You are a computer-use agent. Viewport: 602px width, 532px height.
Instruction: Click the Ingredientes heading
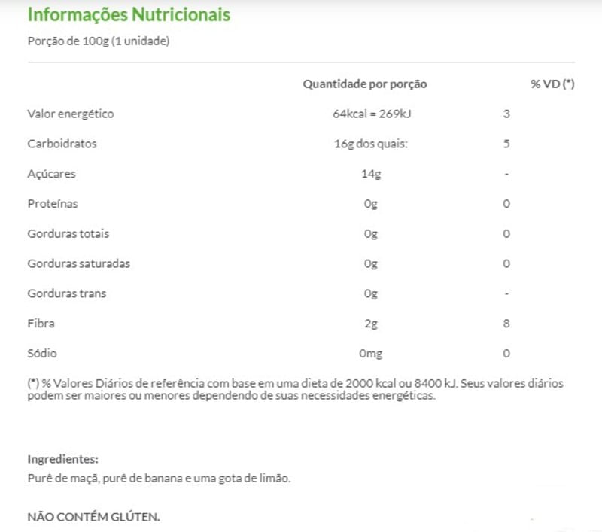[x=63, y=459]
